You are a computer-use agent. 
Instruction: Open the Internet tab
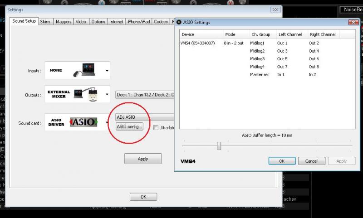coord(116,22)
